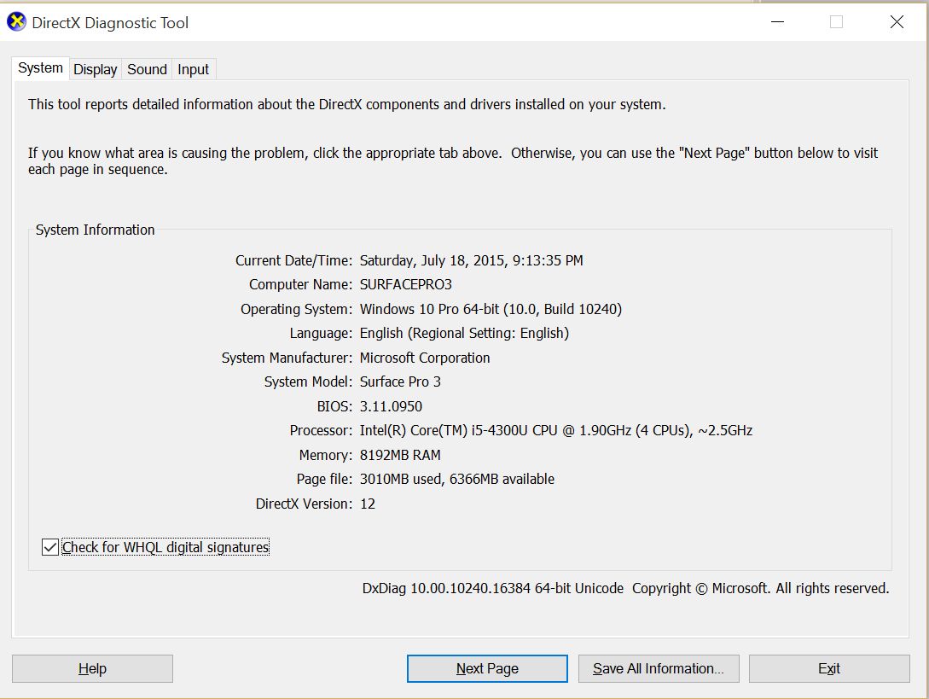Viewport: 929px width, 699px height.
Task: Click Save All Information button
Action: click(659, 669)
